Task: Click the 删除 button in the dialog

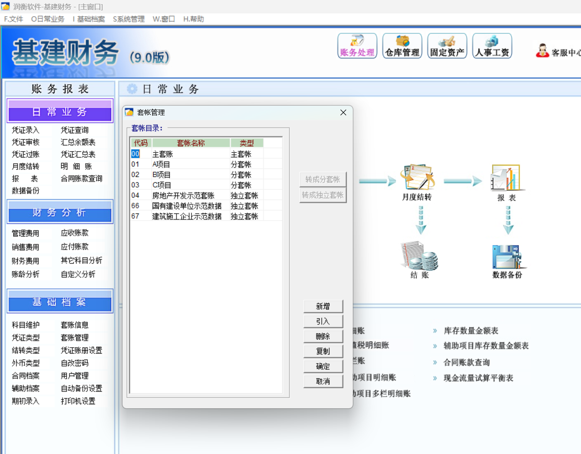Action: (323, 336)
